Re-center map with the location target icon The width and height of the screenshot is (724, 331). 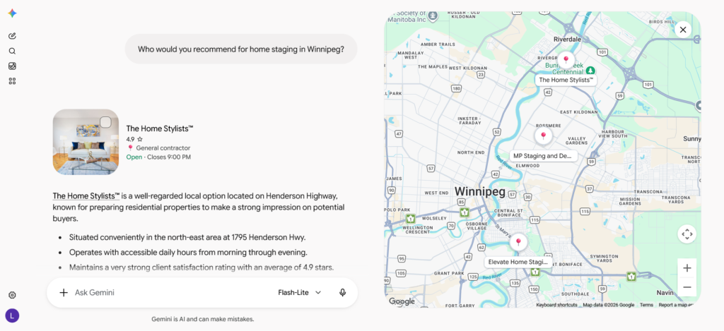tap(687, 234)
